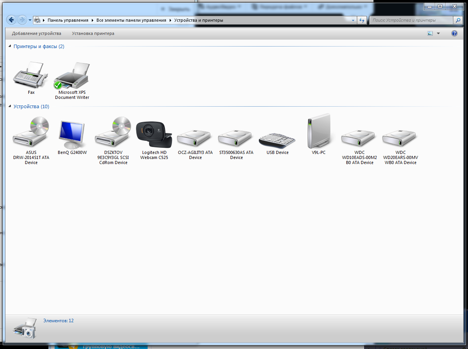Refresh the address bar location
Viewport: 468px width, 349px height.
[362, 20]
